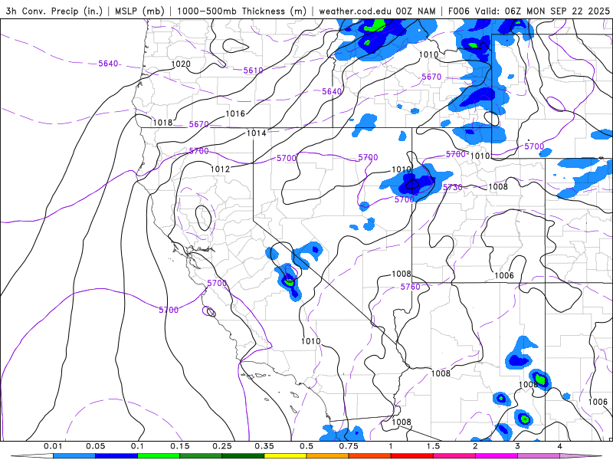Click the 0.35 legend value
Image resolution: width=613 pixels, height=460 pixels.
pyautogui.click(x=264, y=446)
